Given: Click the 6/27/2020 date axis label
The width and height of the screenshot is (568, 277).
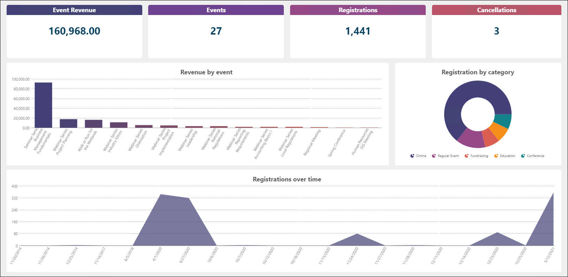Looking at the screenshot, I should tap(185, 255).
